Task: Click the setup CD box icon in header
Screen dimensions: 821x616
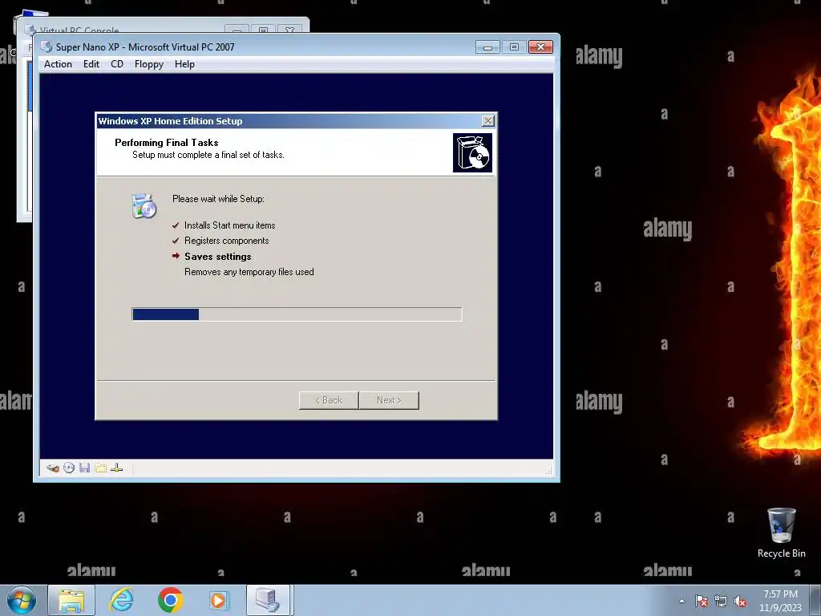Action: 472,152
